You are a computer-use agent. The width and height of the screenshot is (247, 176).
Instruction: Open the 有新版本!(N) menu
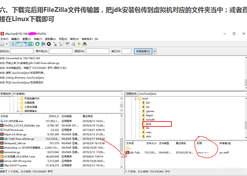click(x=90, y=39)
